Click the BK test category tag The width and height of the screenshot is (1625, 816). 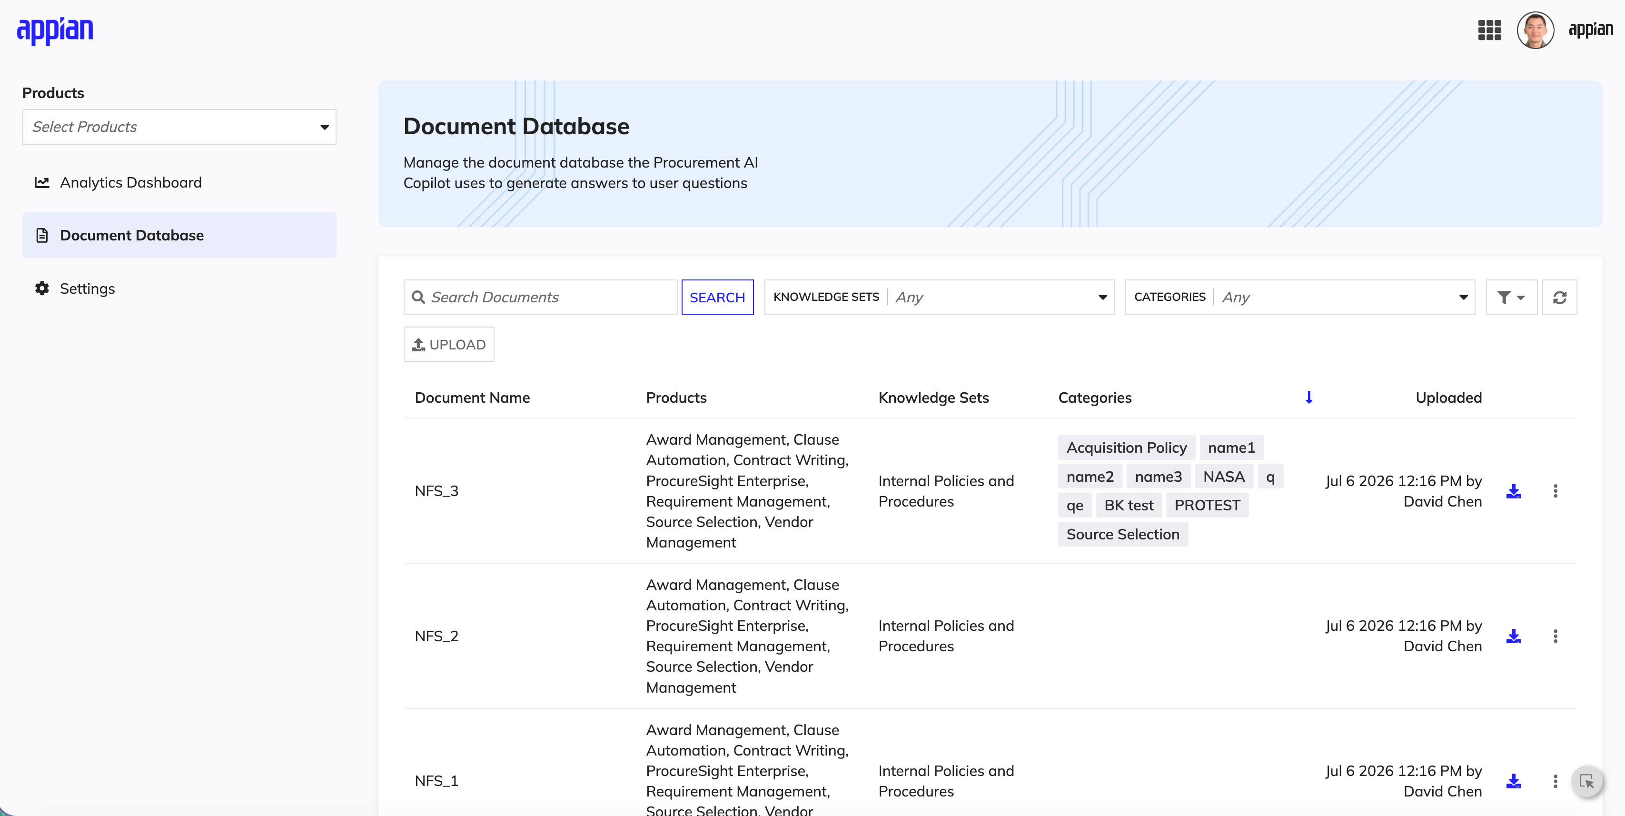pyautogui.click(x=1129, y=506)
